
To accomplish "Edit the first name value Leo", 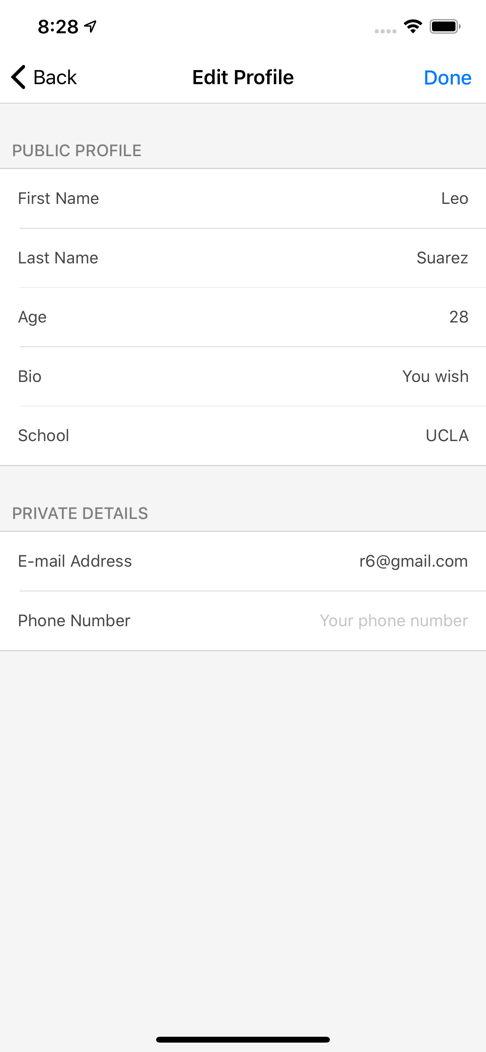I will click(454, 198).
